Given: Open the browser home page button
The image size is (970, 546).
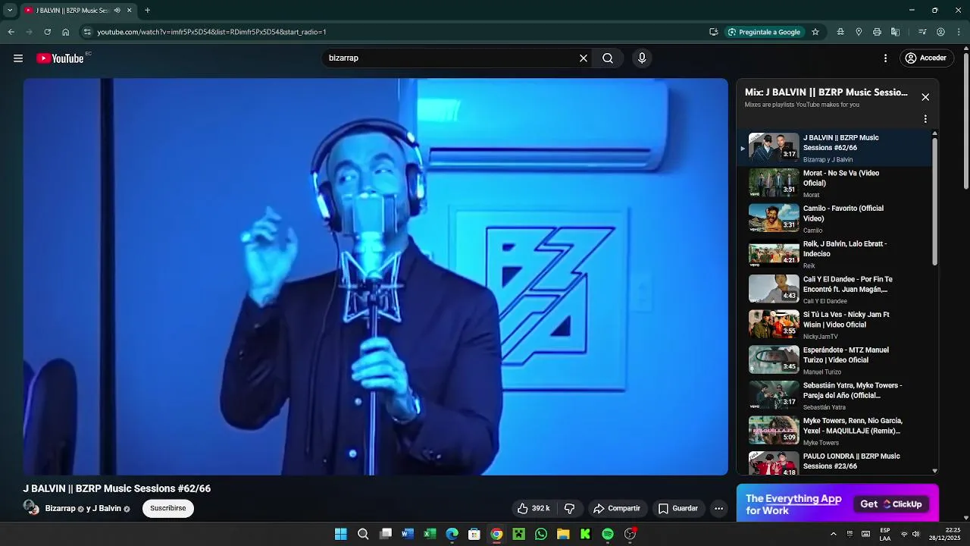Looking at the screenshot, I should [x=65, y=32].
